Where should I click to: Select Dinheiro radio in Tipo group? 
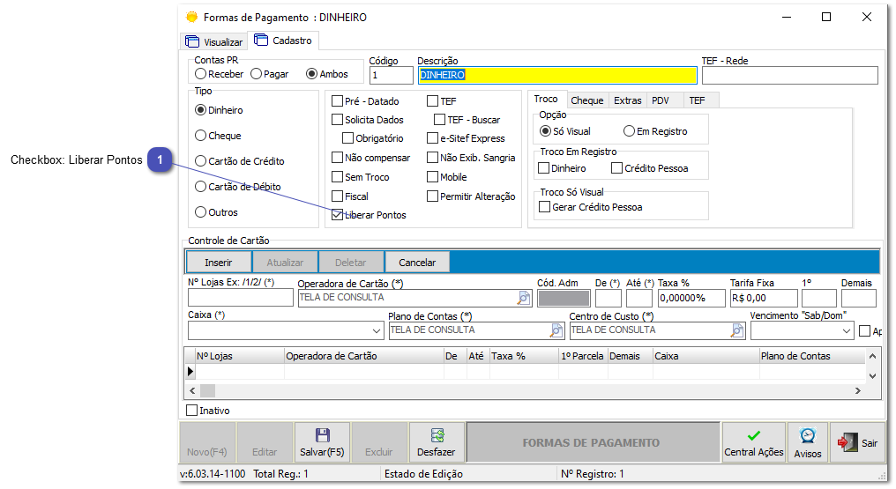click(x=200, y=109)
